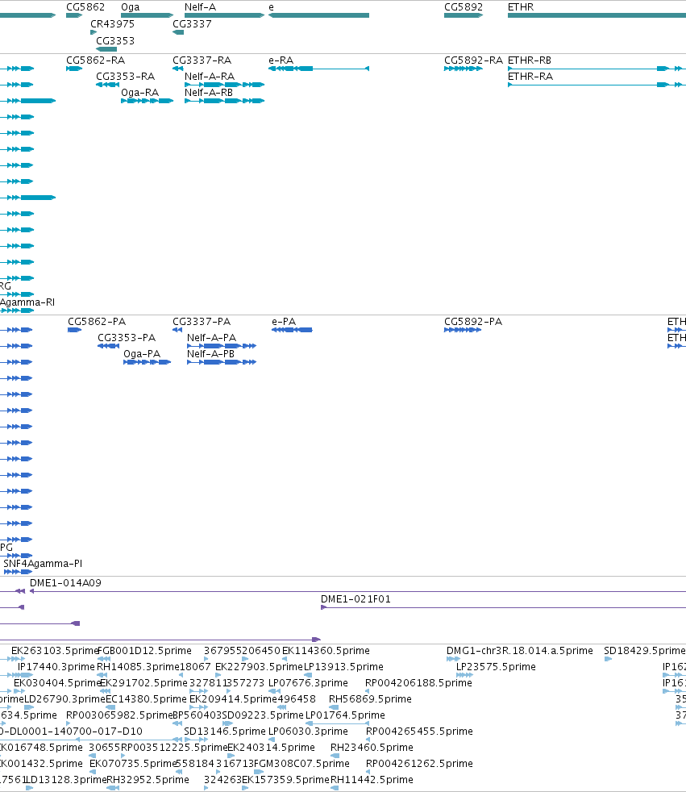Click EST label EK114360.5prime
Viewport: 686px width, 792px height.
tap(326, 651)
